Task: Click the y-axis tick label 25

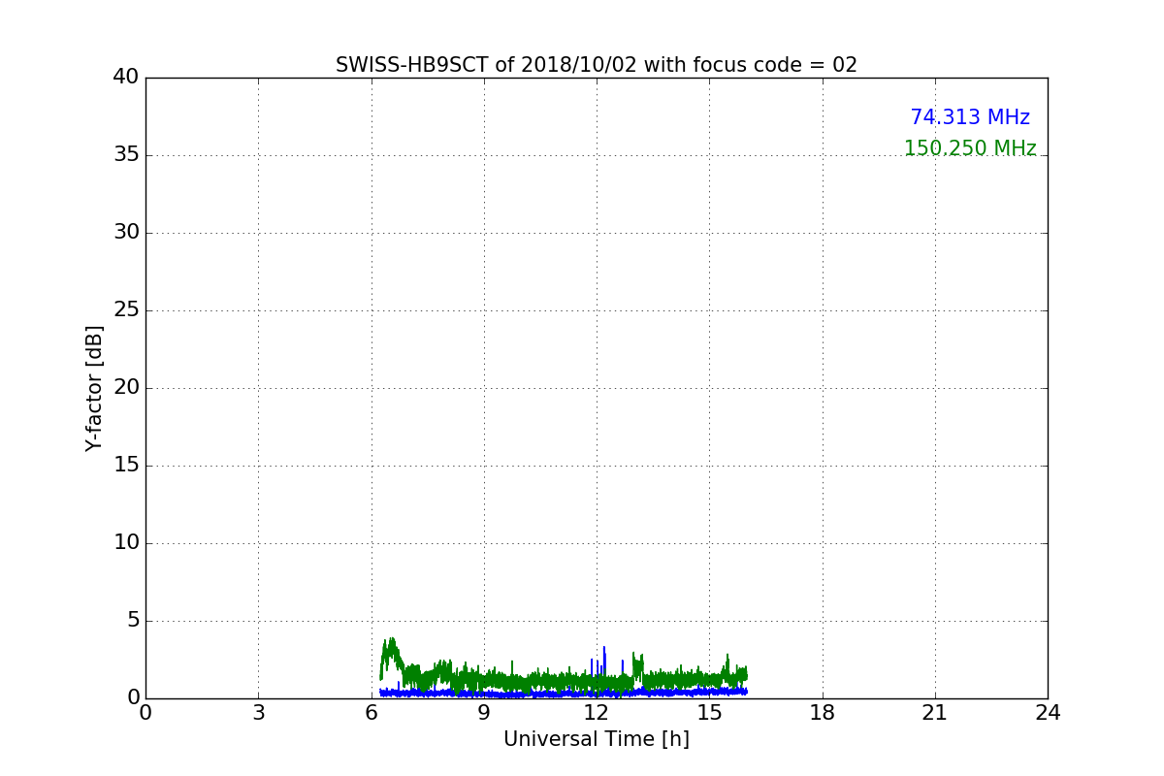Action: click(x=126, y=310)
